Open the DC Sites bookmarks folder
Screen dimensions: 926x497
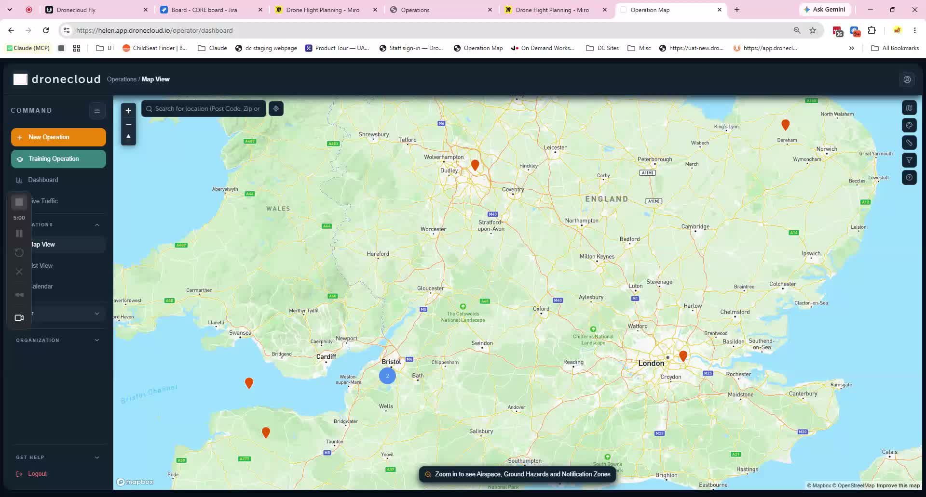pyautogui.click(x=602, y=48)
